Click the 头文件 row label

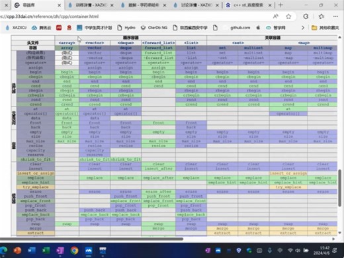pyautogui.click(x=33, y=43)
